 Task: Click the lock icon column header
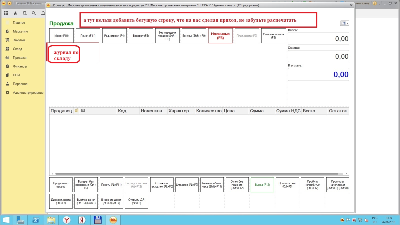tap(76, 110)
